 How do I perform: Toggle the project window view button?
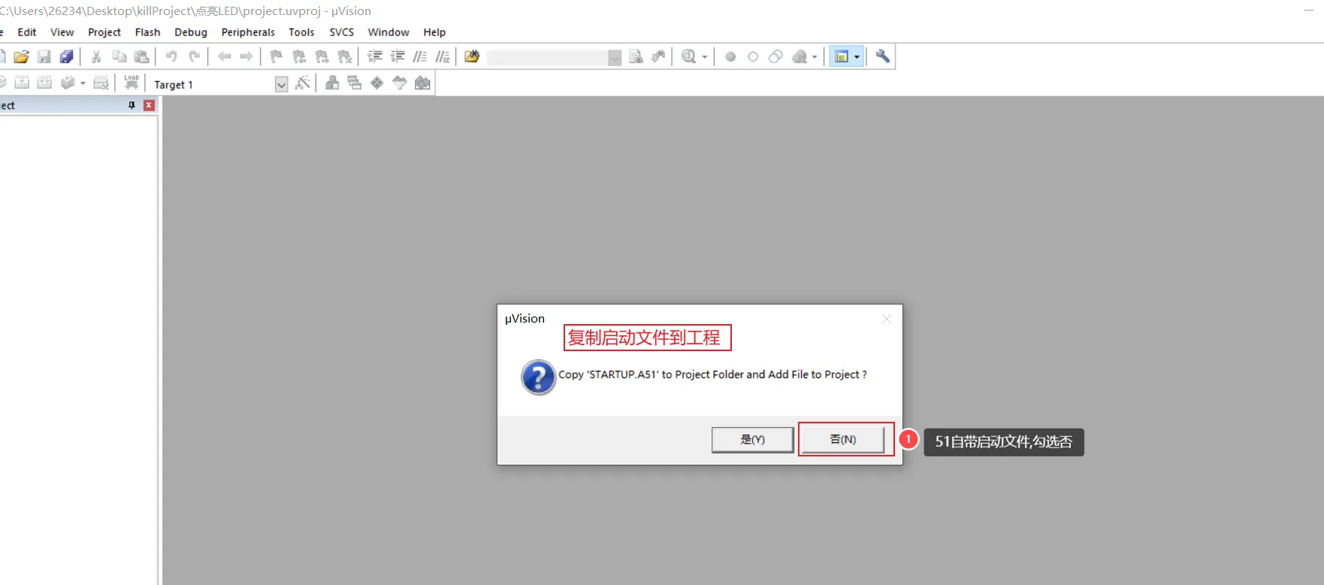[842, 56]
